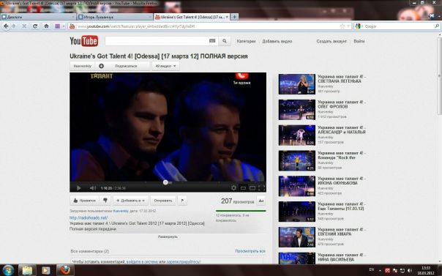Click the flag report button
The height and width of the screenshot is (276, 442).
click(x=182, y=201)
